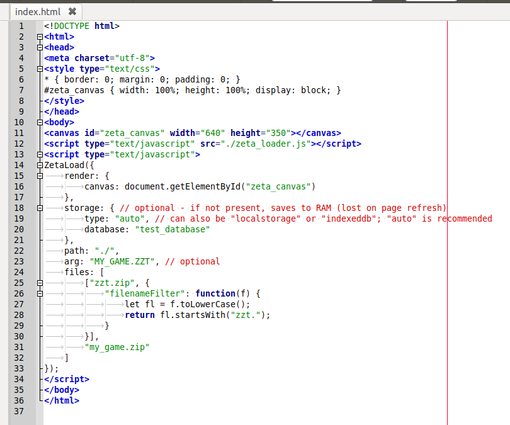Click the path value "./"
The width and height of the screenshot is (510, 425).
[105, 251]
